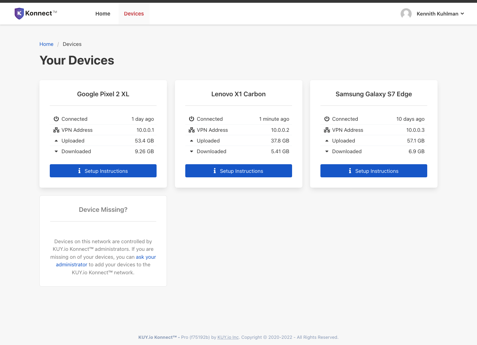Click the user avatar picture in the header

pyautogui.click(x=406, y=13)
